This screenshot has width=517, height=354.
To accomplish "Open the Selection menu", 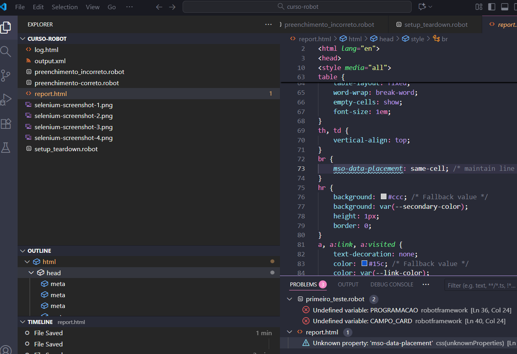I will [64, 7].
